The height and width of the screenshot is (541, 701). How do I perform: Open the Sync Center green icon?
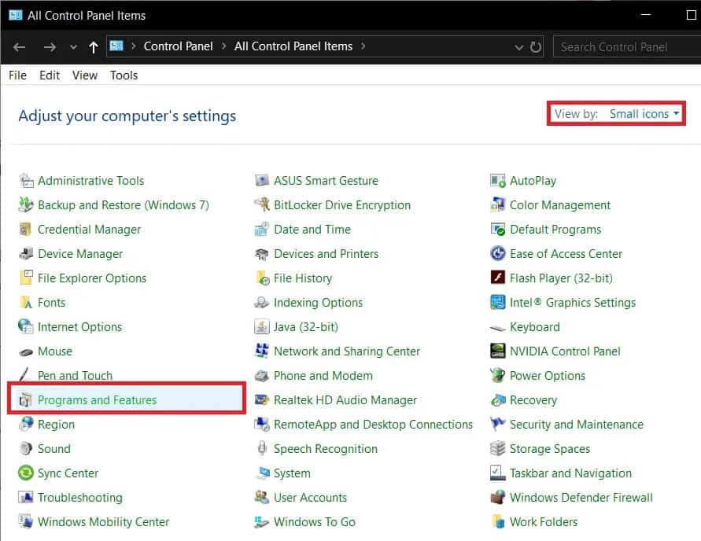click(26, 473)
